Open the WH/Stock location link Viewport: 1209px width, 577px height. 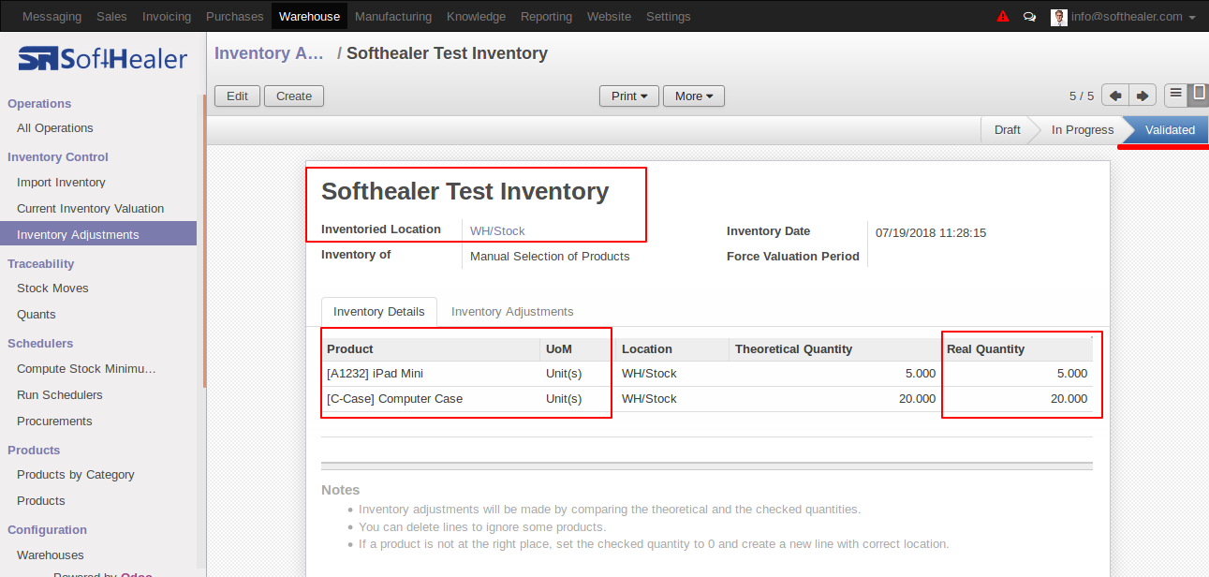(497, 230)
